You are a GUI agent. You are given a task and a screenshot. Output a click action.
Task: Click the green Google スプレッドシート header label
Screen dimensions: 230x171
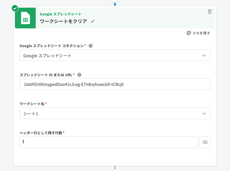click(x=60, y=14)
